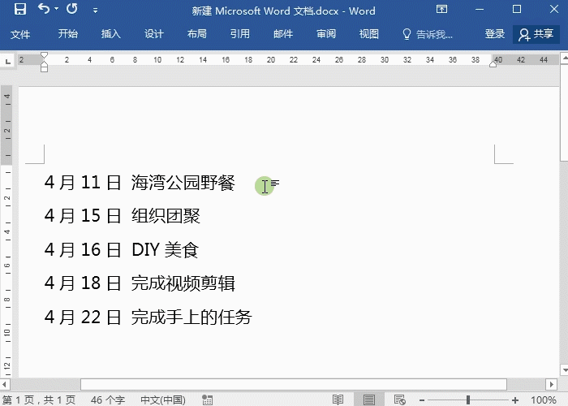This screenshot has height=406, width=568.
Task: Click language indicator 中文(中国)
Action: 163,400
